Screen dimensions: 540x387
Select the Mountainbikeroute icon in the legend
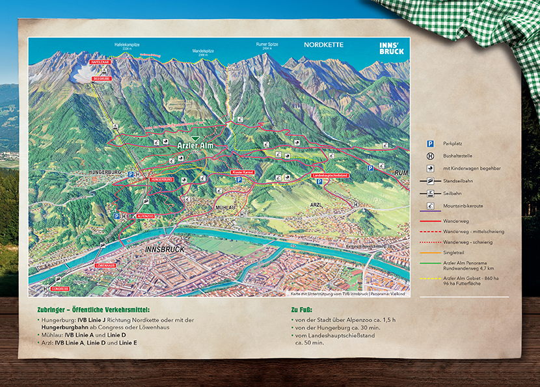point(430,207)
